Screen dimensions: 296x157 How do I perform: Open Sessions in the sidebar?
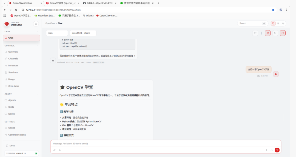[13, 72]
